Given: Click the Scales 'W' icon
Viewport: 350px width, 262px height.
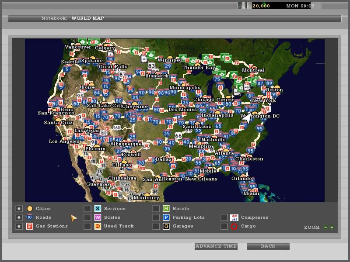Looking at the screenshot, I should [x=98, y=217].
